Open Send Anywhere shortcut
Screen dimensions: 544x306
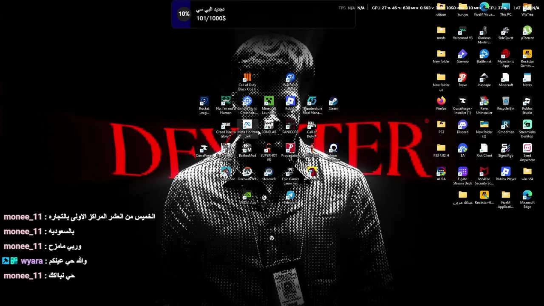527,153
